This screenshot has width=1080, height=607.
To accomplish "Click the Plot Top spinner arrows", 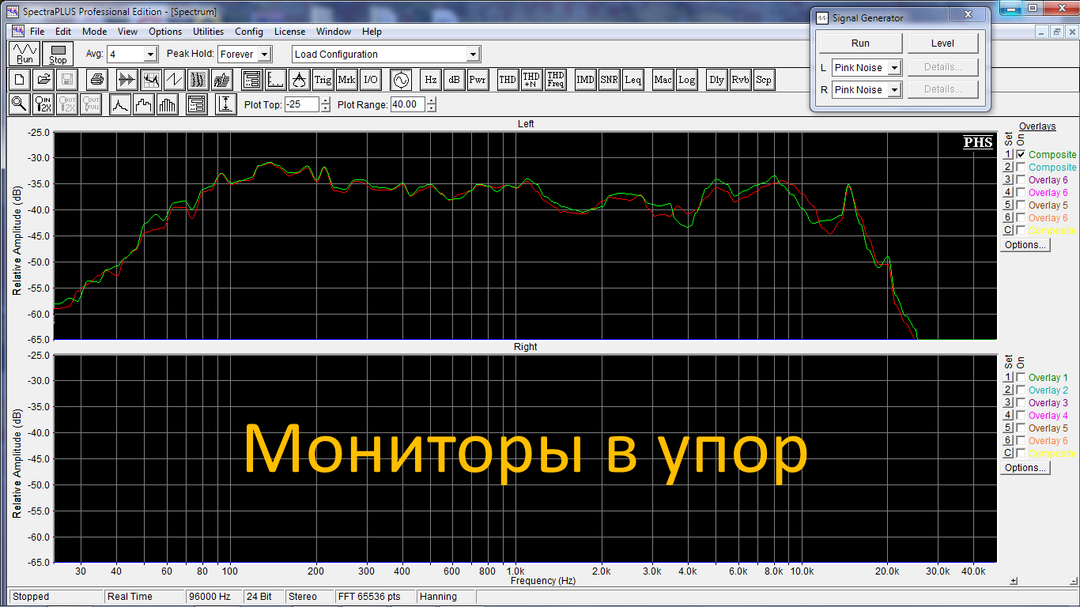I will [x=326, y=104].
